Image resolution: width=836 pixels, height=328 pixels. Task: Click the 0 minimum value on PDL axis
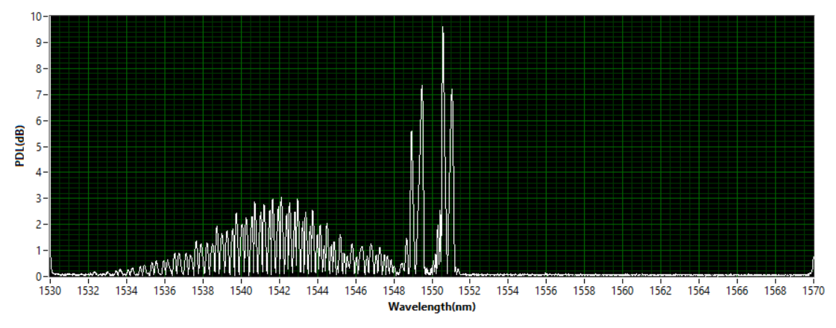(40, 277)
